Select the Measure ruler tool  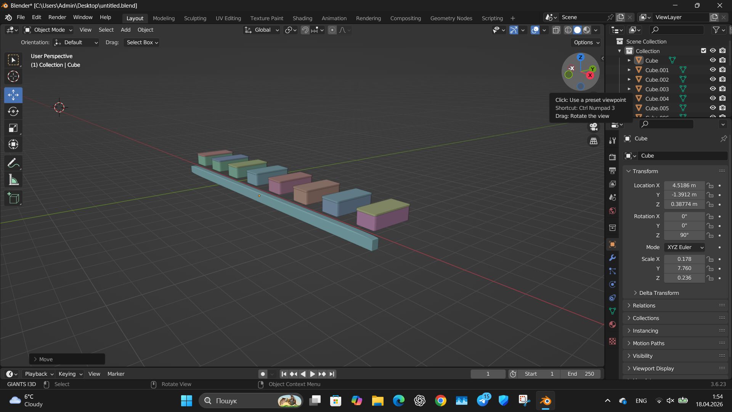pyautogui.click(x=13, y=180)
